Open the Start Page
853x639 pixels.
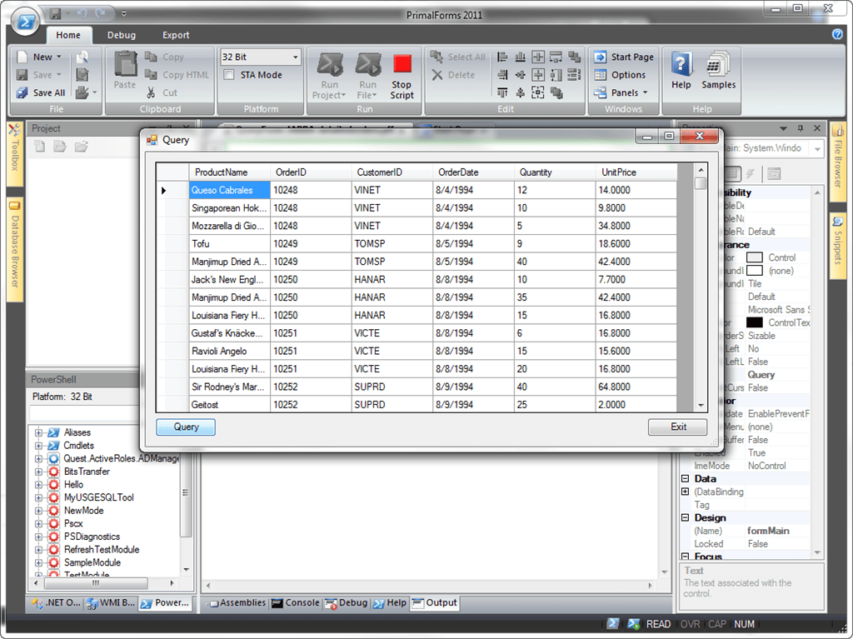pyautogui.click(x=623, y=57)
